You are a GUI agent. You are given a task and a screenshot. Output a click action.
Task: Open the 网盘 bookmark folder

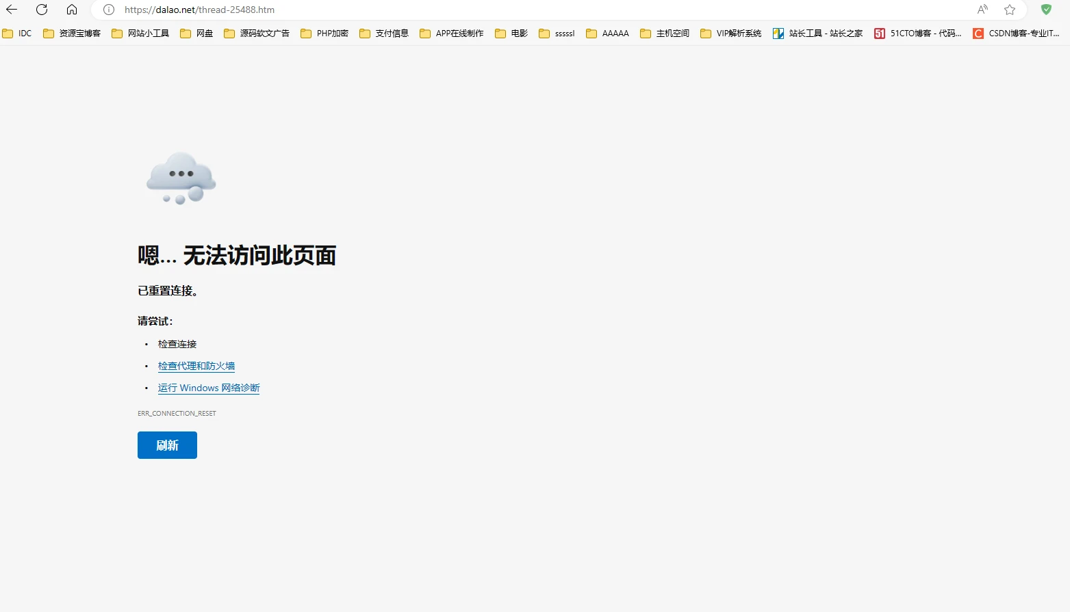tap(197, 34)
